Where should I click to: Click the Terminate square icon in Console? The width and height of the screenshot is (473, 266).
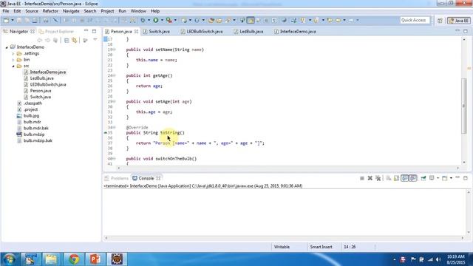(x=362, y=178)
